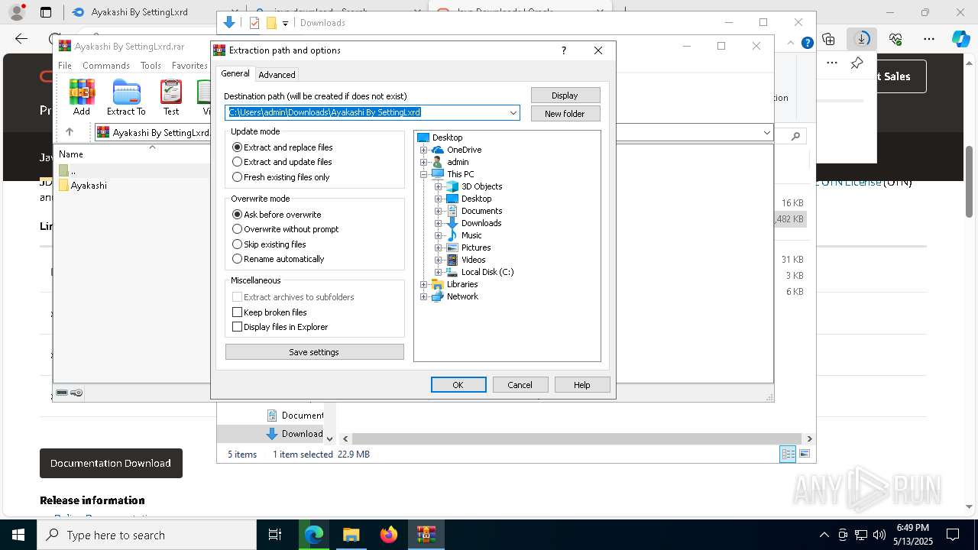The image size is (978, 550).
Task: Click the Help button in extraction dialog
Action: (582, 385)
